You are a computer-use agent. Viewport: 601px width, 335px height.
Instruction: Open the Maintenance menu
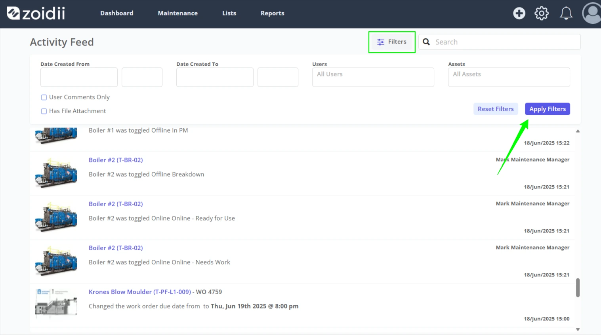click(177, 13)
